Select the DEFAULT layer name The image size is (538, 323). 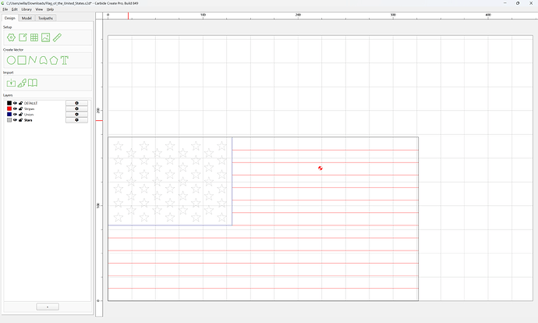31,103
